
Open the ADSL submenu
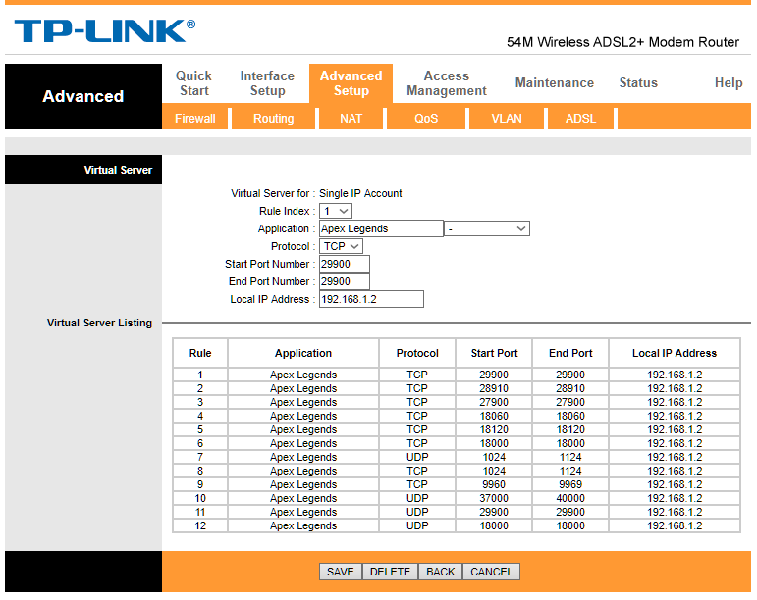580,119
